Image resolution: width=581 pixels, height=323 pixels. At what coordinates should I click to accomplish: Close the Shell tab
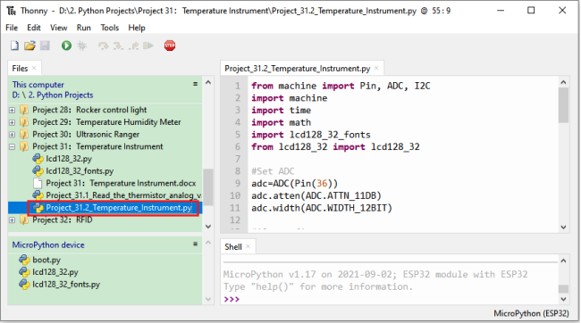tap(248, 246)
